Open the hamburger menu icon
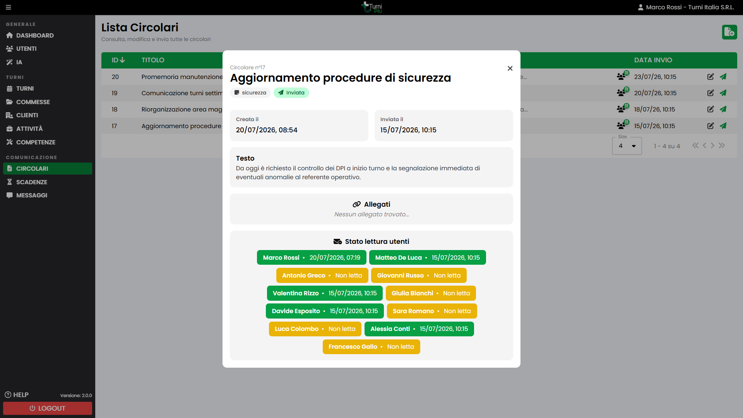 coord(9,7)
